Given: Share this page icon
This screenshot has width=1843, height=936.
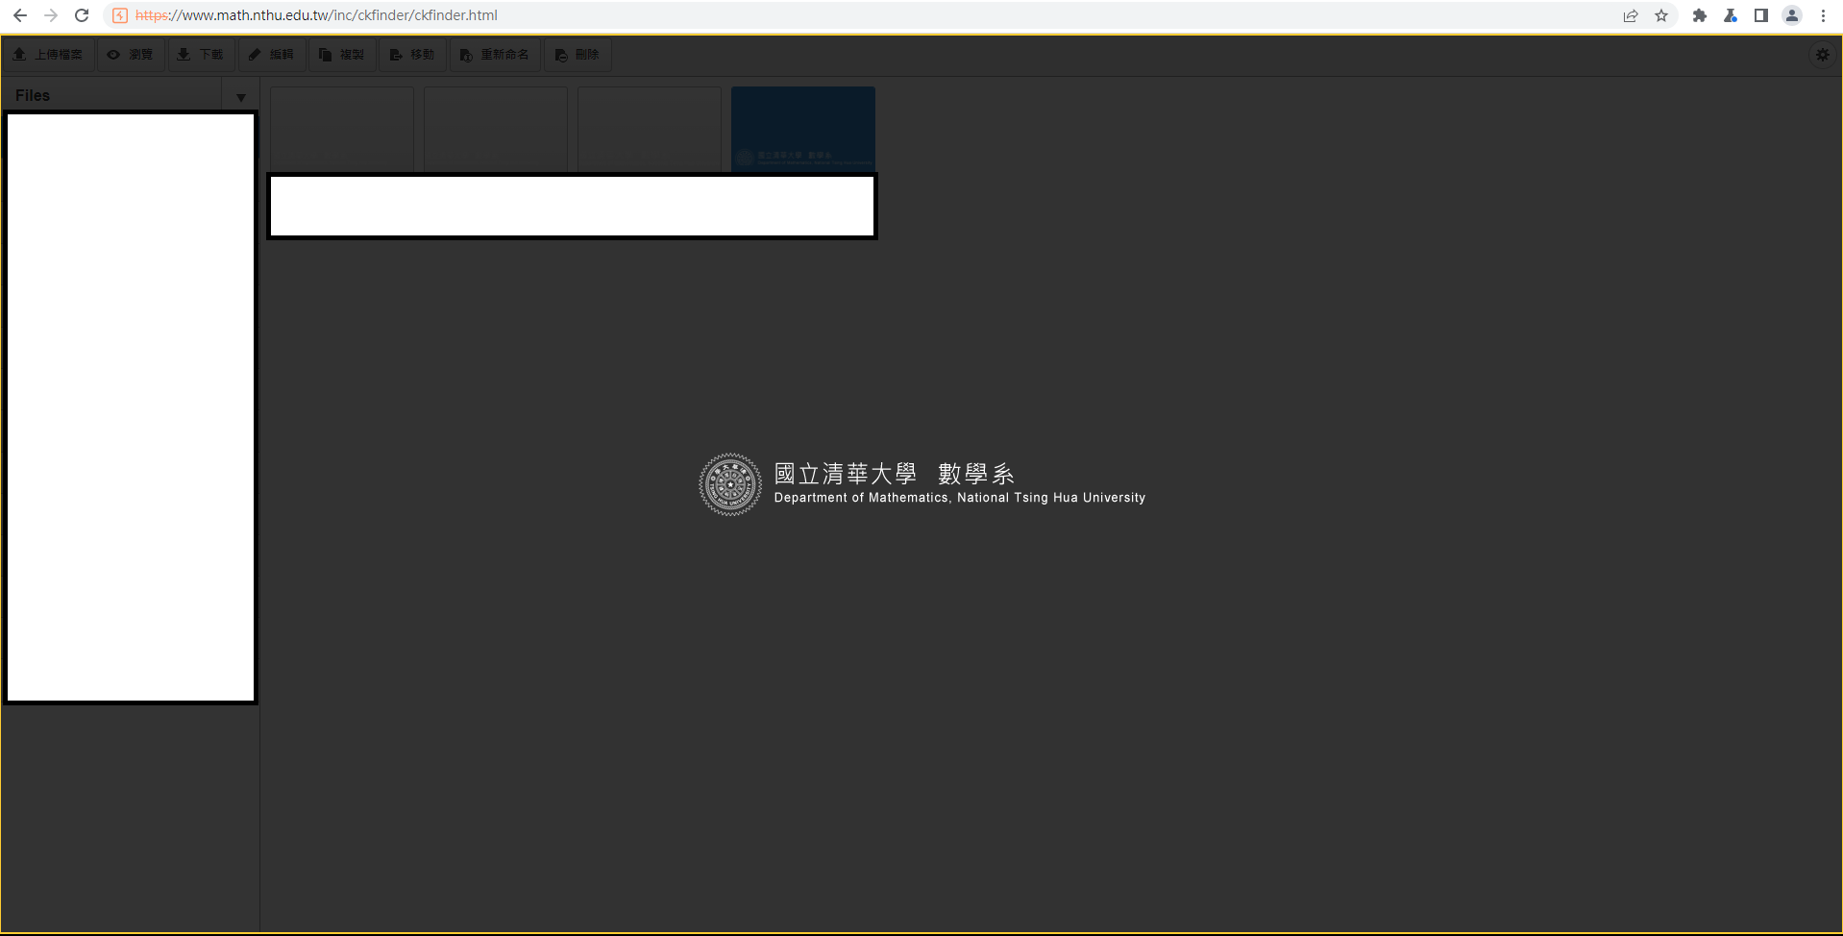Looking at the screenshot, I should click(x=1631, y=15).
